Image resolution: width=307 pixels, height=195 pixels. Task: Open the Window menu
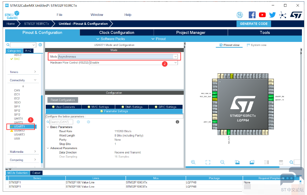pyautogui.click(x=97, y=15)
